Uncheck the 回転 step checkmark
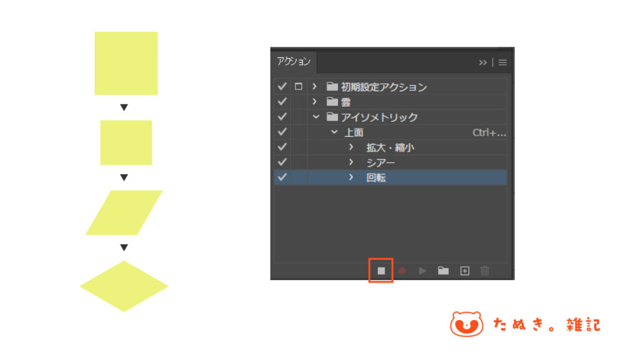 [x=282, y=177]
